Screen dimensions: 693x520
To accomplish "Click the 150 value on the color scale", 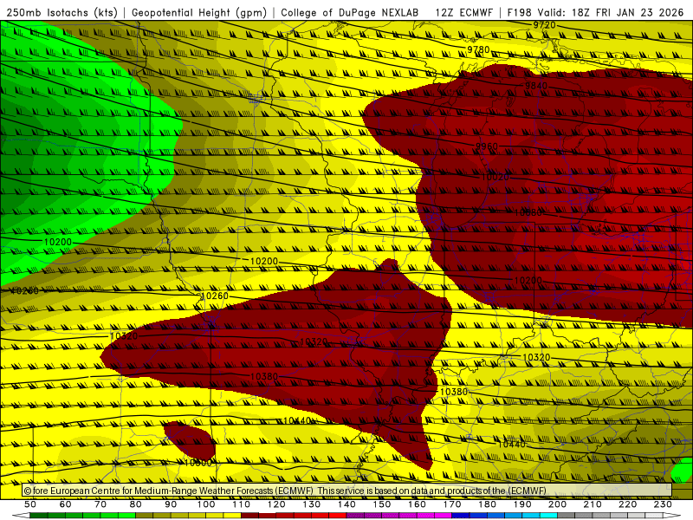I will coord(381,504).
